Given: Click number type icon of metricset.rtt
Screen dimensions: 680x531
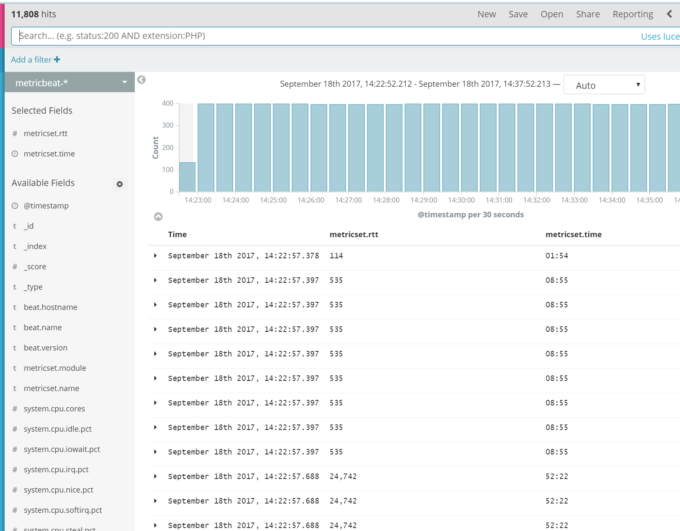Looking at the screenshot, I should (15, 134).
